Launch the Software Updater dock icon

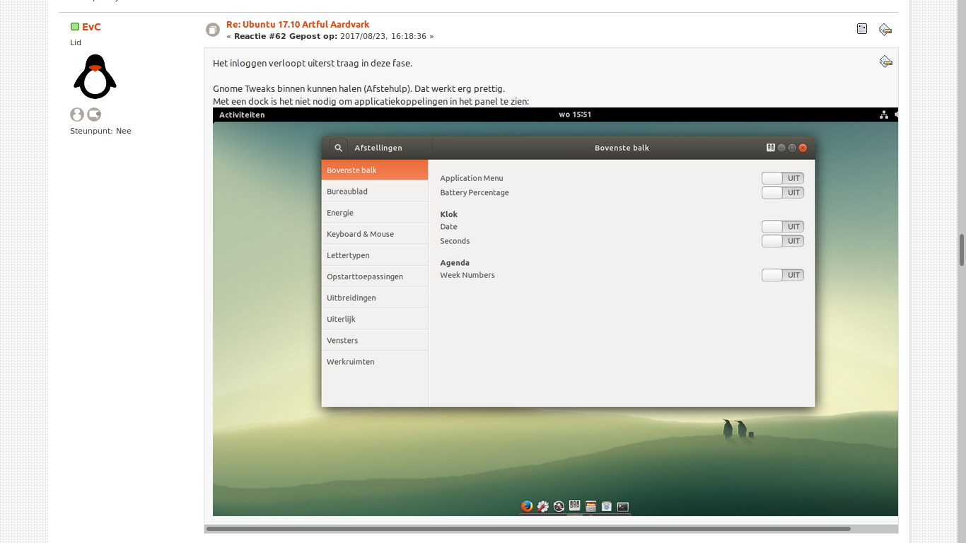559,506
